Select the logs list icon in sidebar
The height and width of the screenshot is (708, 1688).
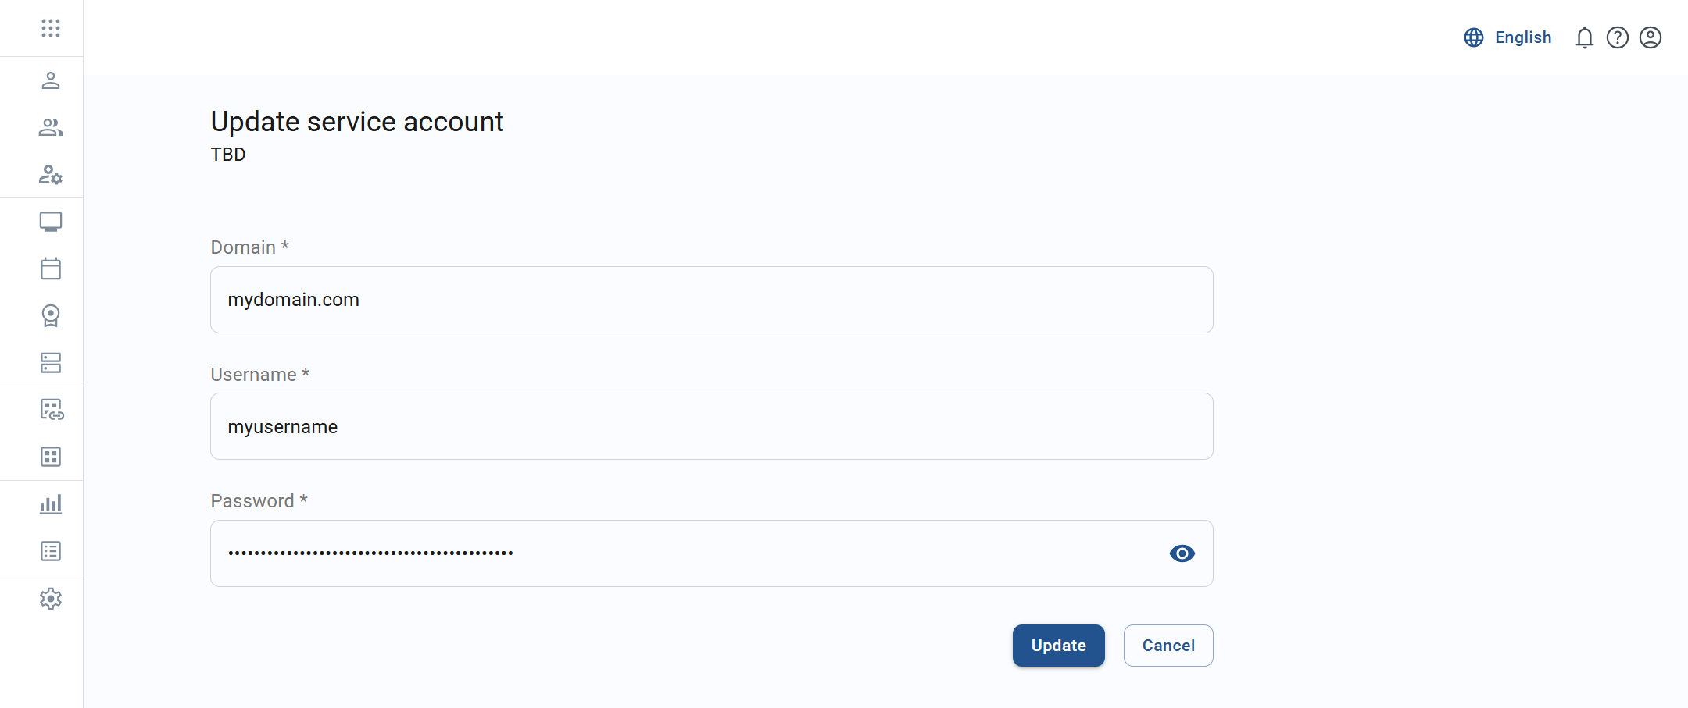(52, 550)
